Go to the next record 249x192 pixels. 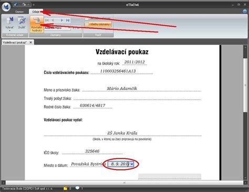(x=62, y=20)
